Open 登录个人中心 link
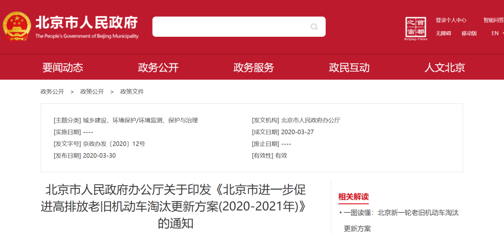 click(x=451, y=20)
